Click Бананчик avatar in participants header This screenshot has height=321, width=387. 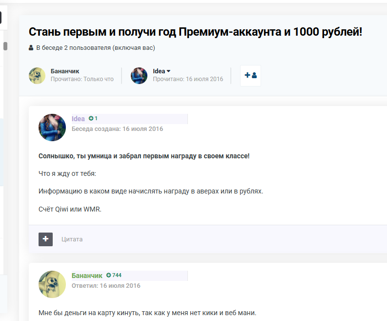pos(37,76)
